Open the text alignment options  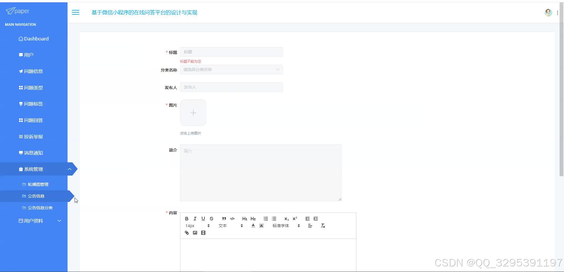click(x=310, y=226)
